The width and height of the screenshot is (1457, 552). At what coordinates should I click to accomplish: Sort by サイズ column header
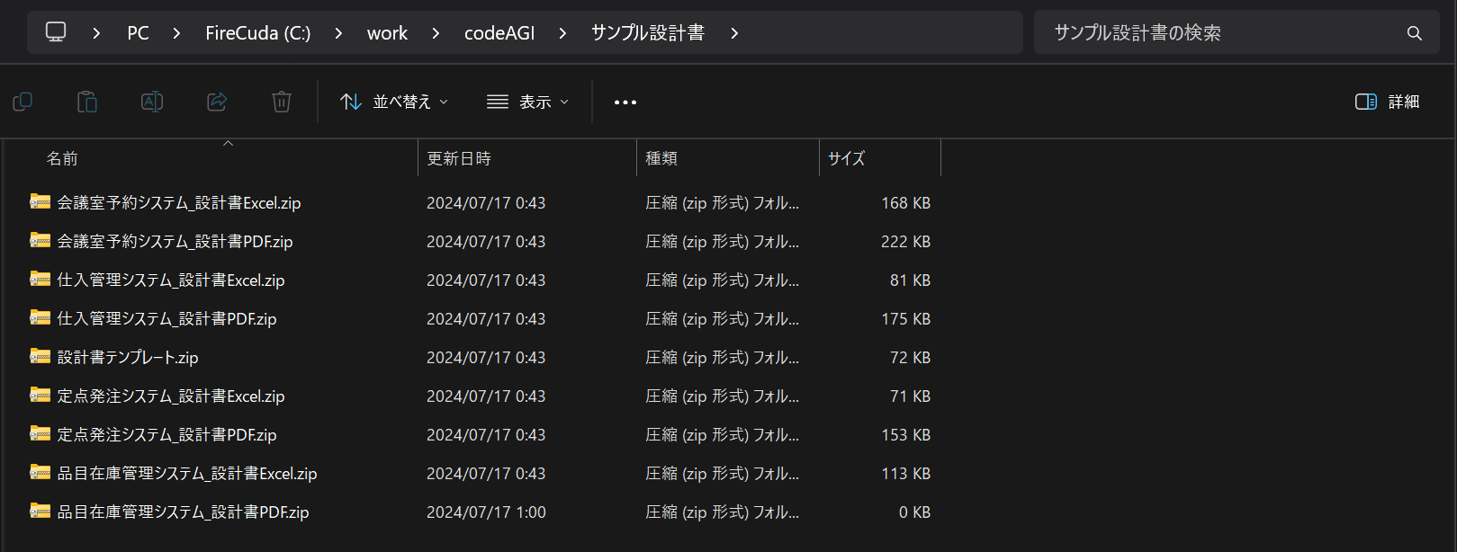pos(847,158)
